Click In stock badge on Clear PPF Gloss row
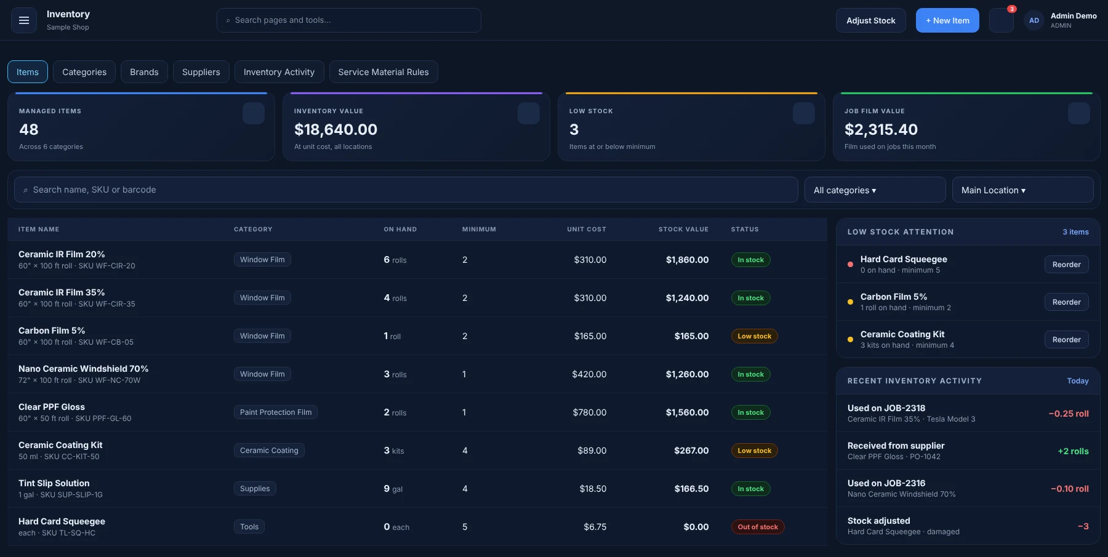Screen dimensions: 1108x557 click(750, 412)
